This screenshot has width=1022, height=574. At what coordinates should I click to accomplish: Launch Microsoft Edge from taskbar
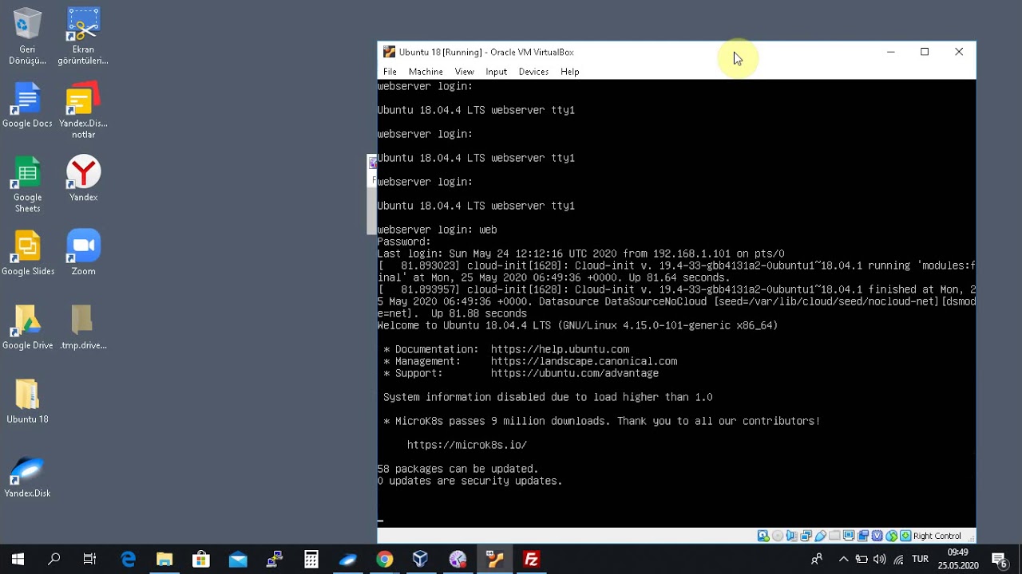pos(128,560)
